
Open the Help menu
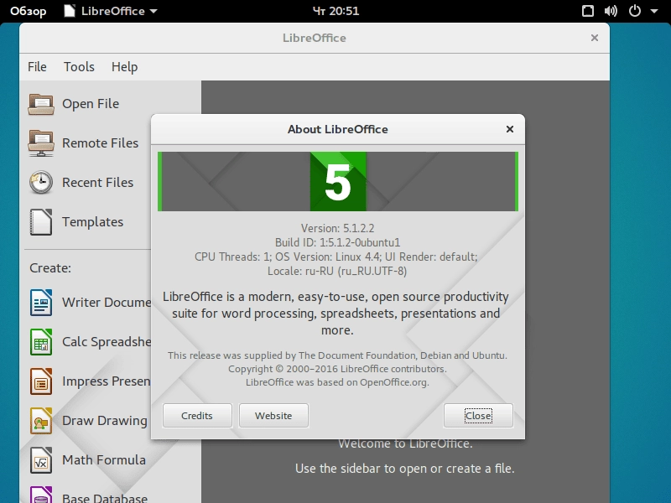coord(124,67)
